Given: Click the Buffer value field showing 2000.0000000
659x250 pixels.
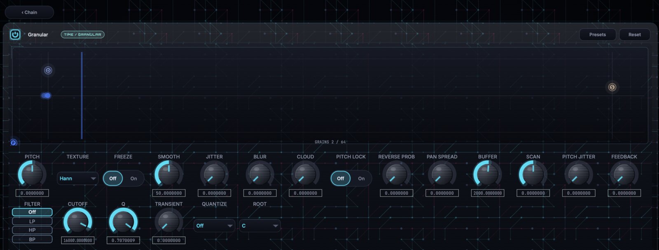Looking at the screenshot, I should 488,193.
